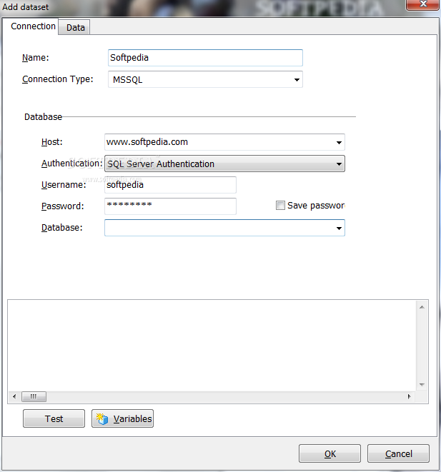Click the Name input field
441x472 pixels.
click(x=205, y=58)
